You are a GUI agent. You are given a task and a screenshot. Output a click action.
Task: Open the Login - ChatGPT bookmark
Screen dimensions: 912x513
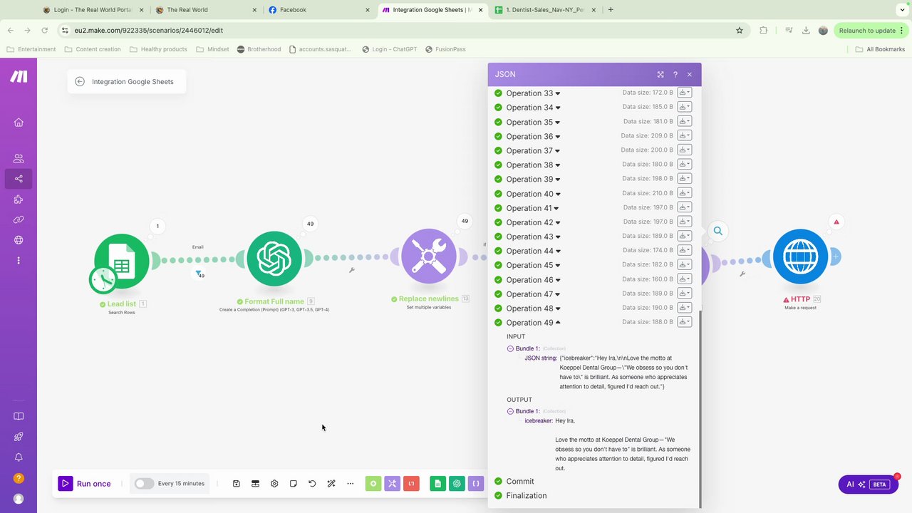389,49
